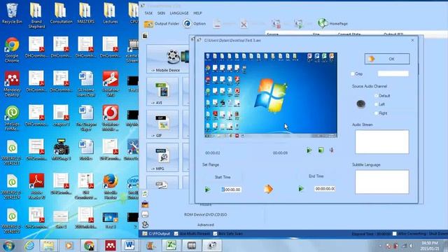Open the MASTERS folder on the desktop
The width and height of the screenshot is (448, 252).
tap(85, 13)
